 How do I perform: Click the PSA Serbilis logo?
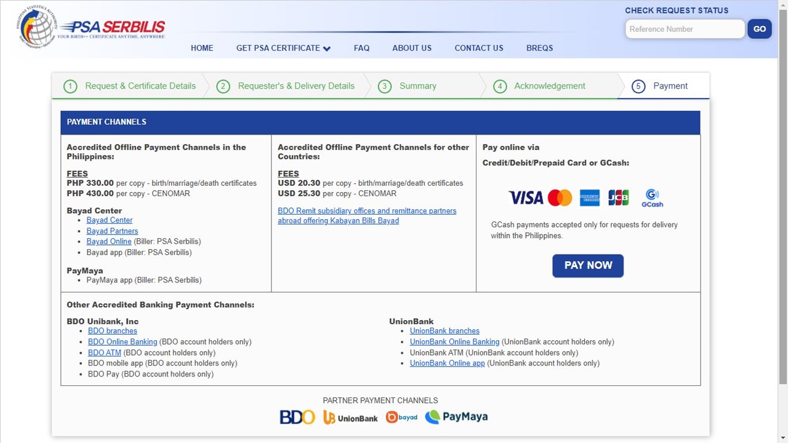click(x=91, y=26)
